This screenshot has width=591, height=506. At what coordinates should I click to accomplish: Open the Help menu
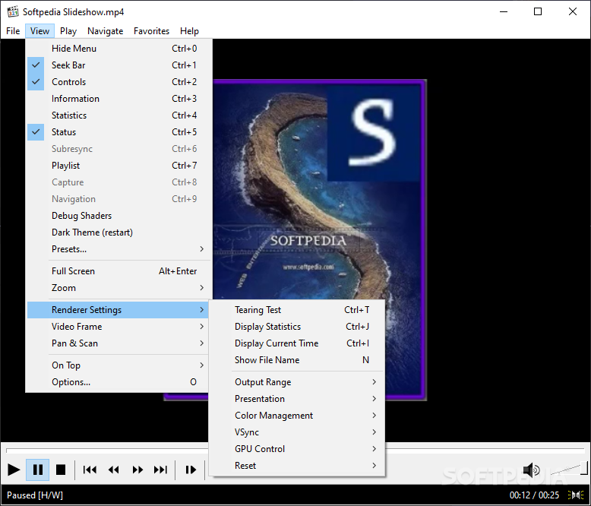tap(189, 31)
